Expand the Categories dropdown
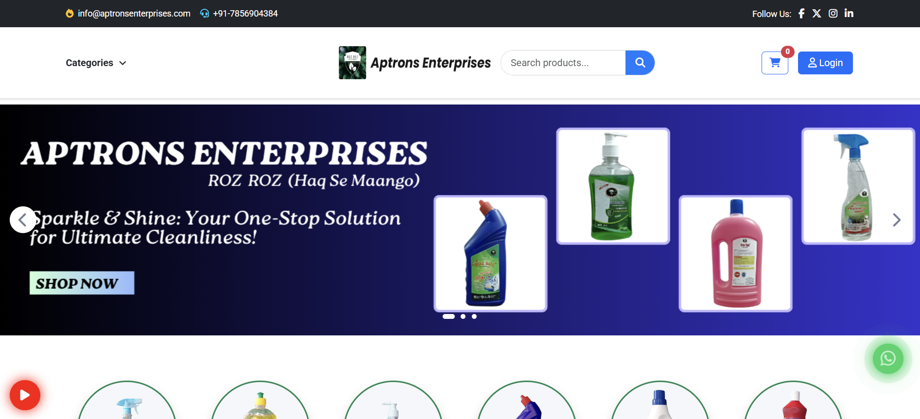Image resolution: width=920 pixels, height=419 pixels. tap(96, 63)
